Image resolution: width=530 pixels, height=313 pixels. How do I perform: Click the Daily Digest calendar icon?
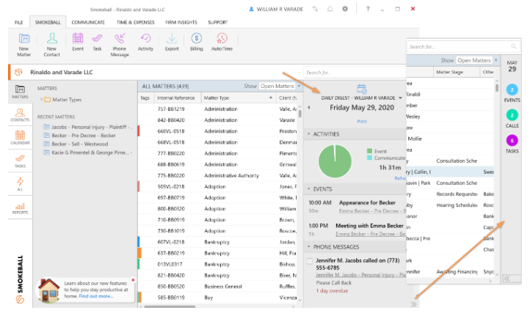[x=361, y=89]
